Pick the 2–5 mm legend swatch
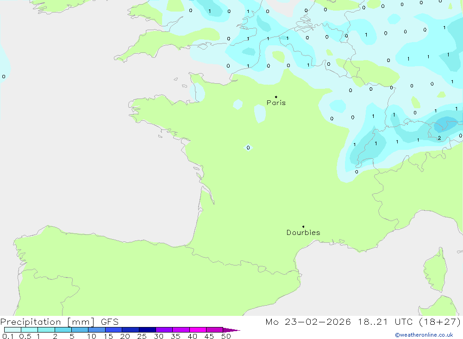The width and height of the screenshot is (463, 339). (x=63, y=330)
